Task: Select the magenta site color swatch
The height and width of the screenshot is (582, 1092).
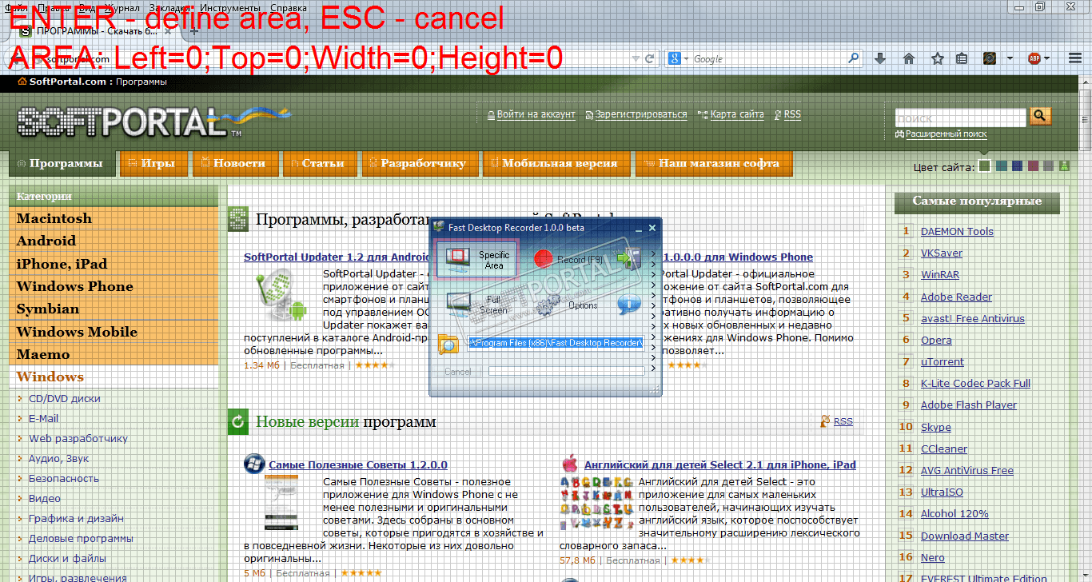Action: (x=1033, y=166)
